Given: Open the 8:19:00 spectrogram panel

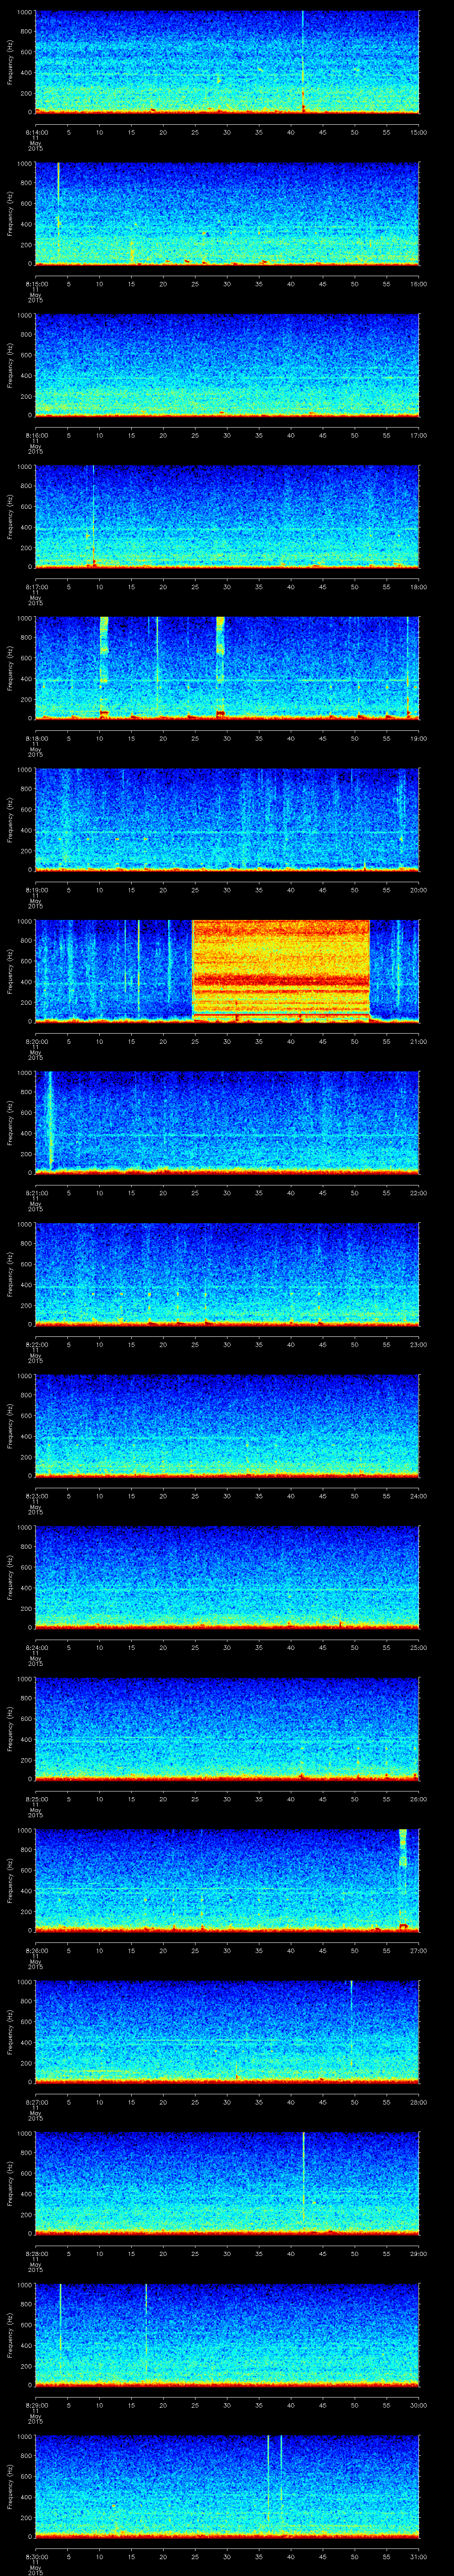Looking at the screenshot, I should [227, 819].
